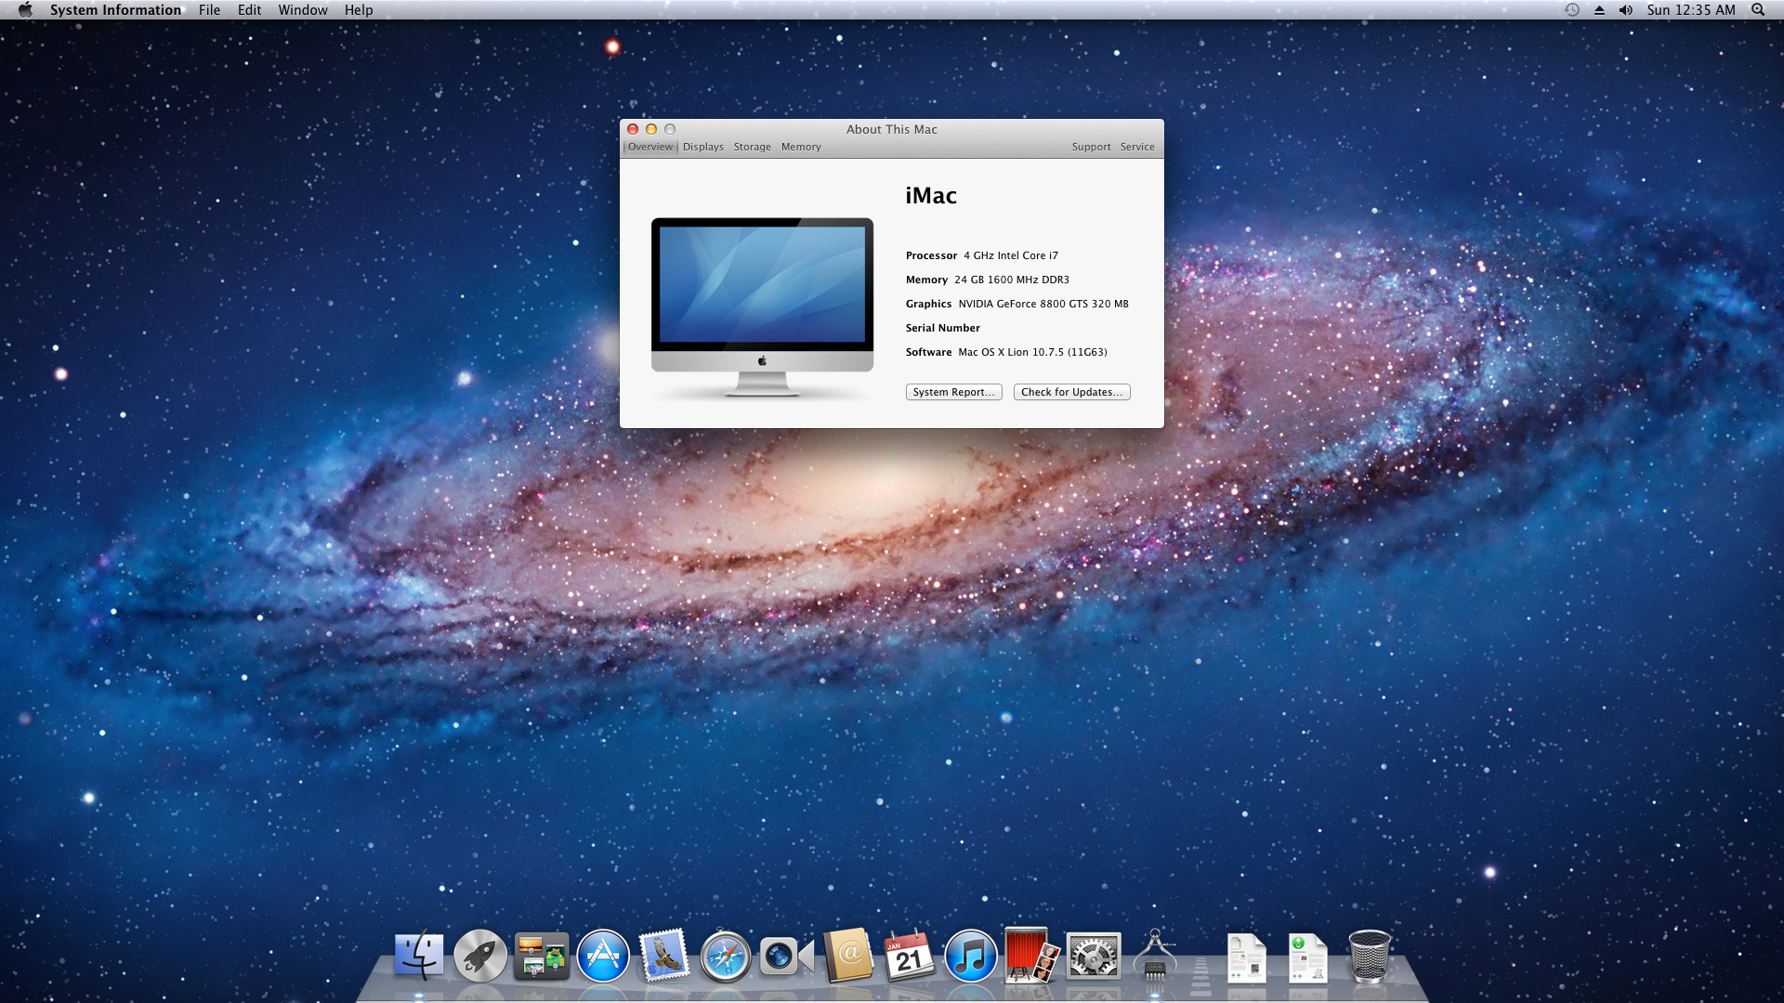The width and height of the screenshot is (1784, 1003).
Task: Click the Graphics NVIDIA GeForce 8800 text
Action: click(x=1017, y=304)
